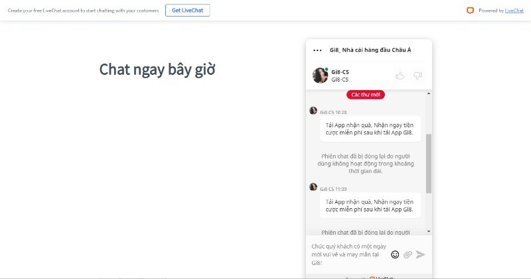Click the 11:39 'Tải App nhận quà' message
The width and height of the screenshot is (531, 279).
[x=370, y=205]
